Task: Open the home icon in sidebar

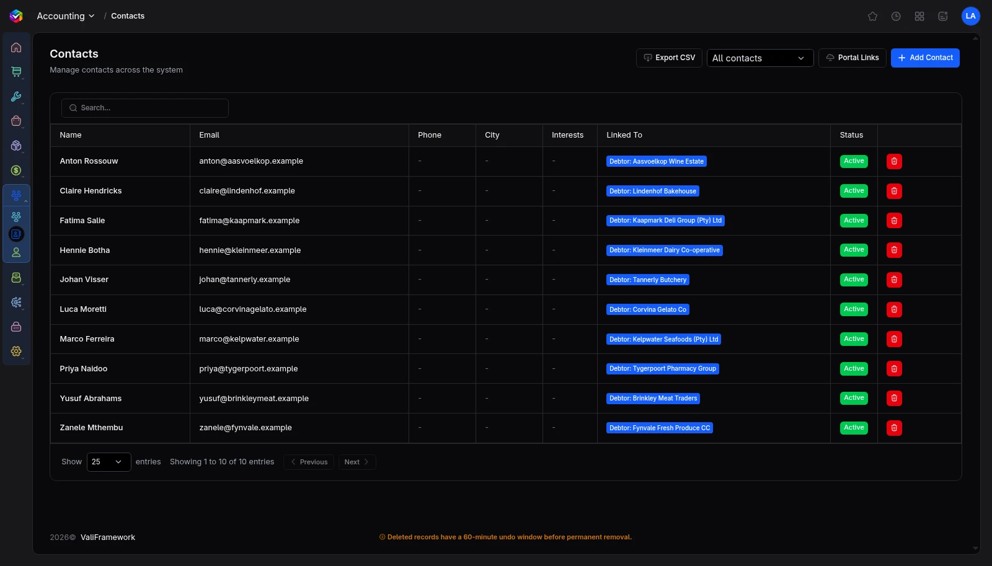Action: click(16, 48)
